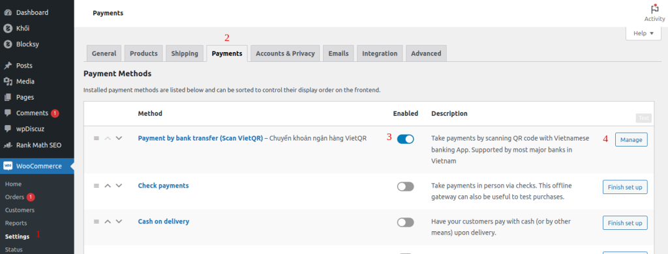Image resolution: width=668 pixels, height=254 pixels.
Task: Click Finish set up for Check payments
Action: click(x=625, y=187)
